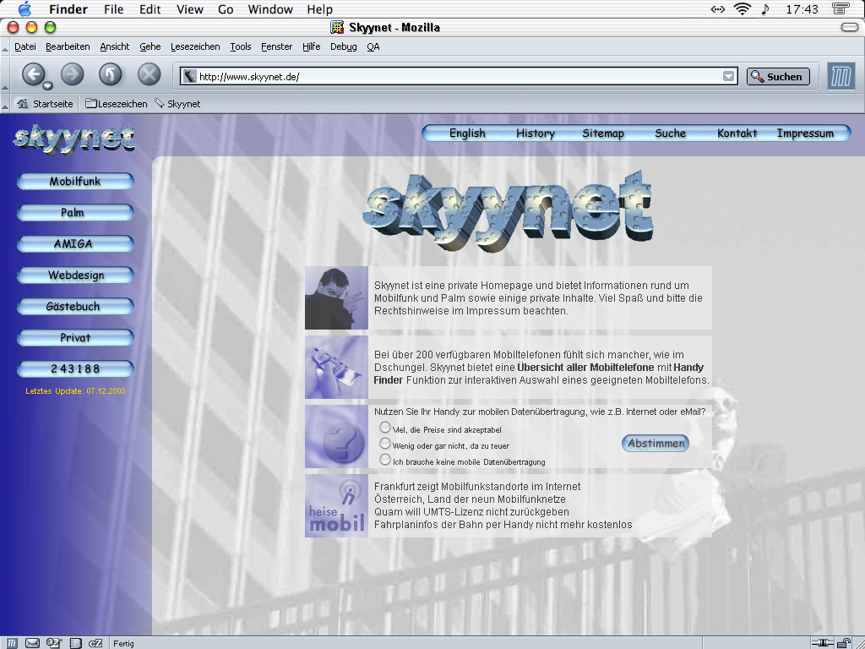Open Composer from the status bar
Viewport: 865px width, 649px height.
pyautogui.click(x=54, y=643)
